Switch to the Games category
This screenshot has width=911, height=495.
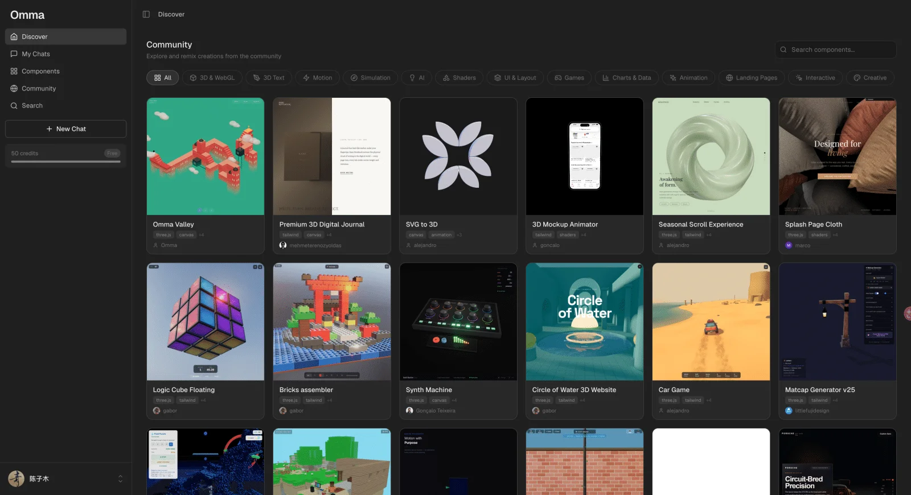(569, 78)
